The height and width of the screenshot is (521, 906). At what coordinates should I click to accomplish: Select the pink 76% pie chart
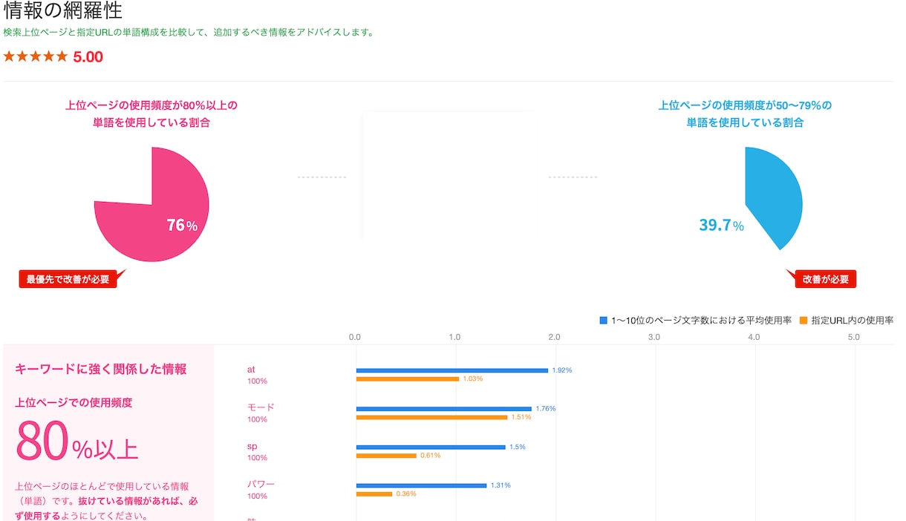[x=151, y=204]
